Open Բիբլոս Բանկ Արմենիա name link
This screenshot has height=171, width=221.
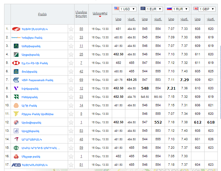[38, 114]
